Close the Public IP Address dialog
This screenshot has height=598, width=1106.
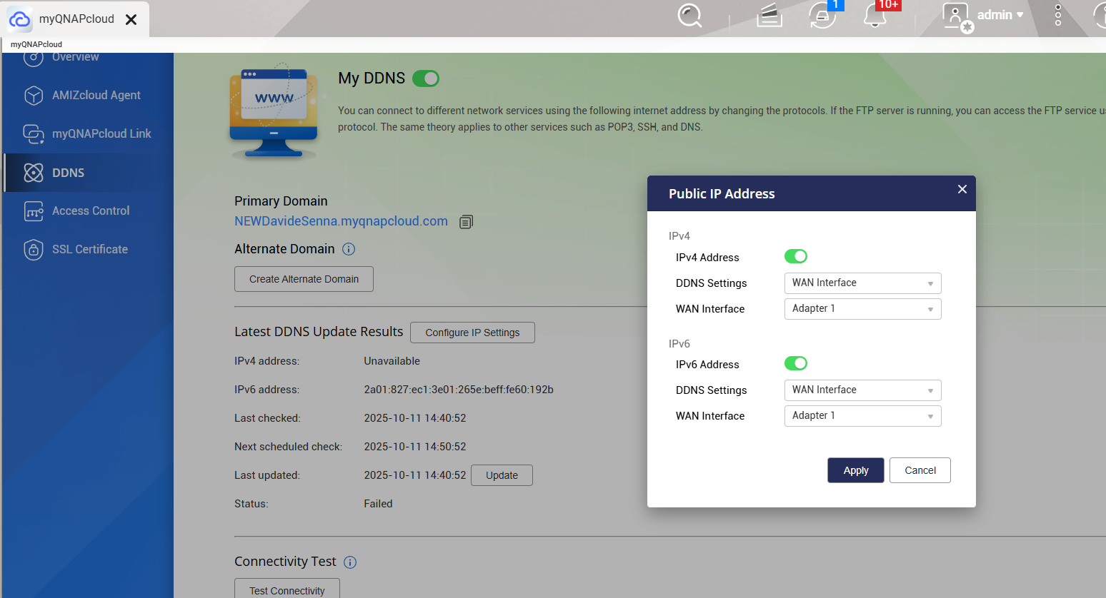[x=962, y=189]
